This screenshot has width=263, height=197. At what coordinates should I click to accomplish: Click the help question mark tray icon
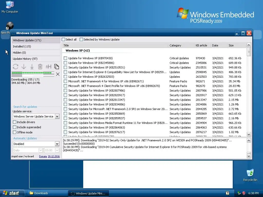(x=228, y=193)
